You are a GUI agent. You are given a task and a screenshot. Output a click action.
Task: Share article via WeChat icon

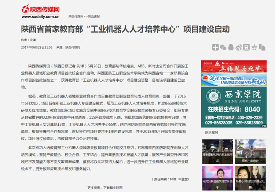pos(223,47)
